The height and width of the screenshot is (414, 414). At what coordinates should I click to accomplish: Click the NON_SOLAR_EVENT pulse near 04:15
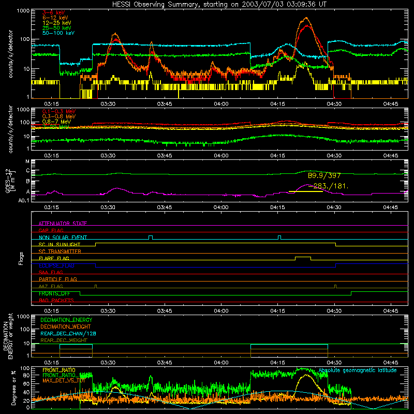pos(279,238)
